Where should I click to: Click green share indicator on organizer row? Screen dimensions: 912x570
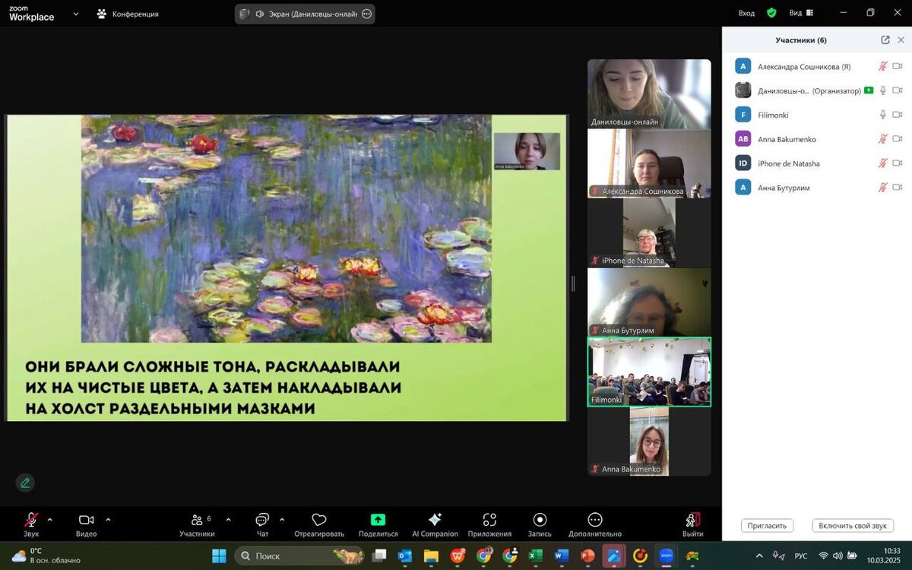869,90
